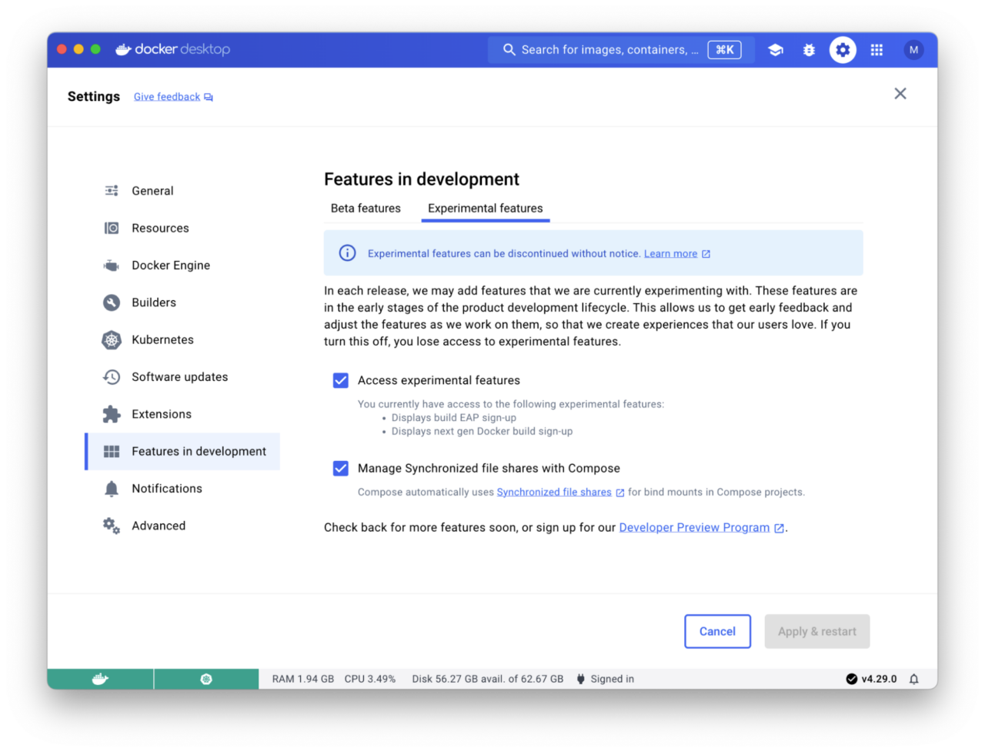Switch to the Beta features tab

point(366,208)
